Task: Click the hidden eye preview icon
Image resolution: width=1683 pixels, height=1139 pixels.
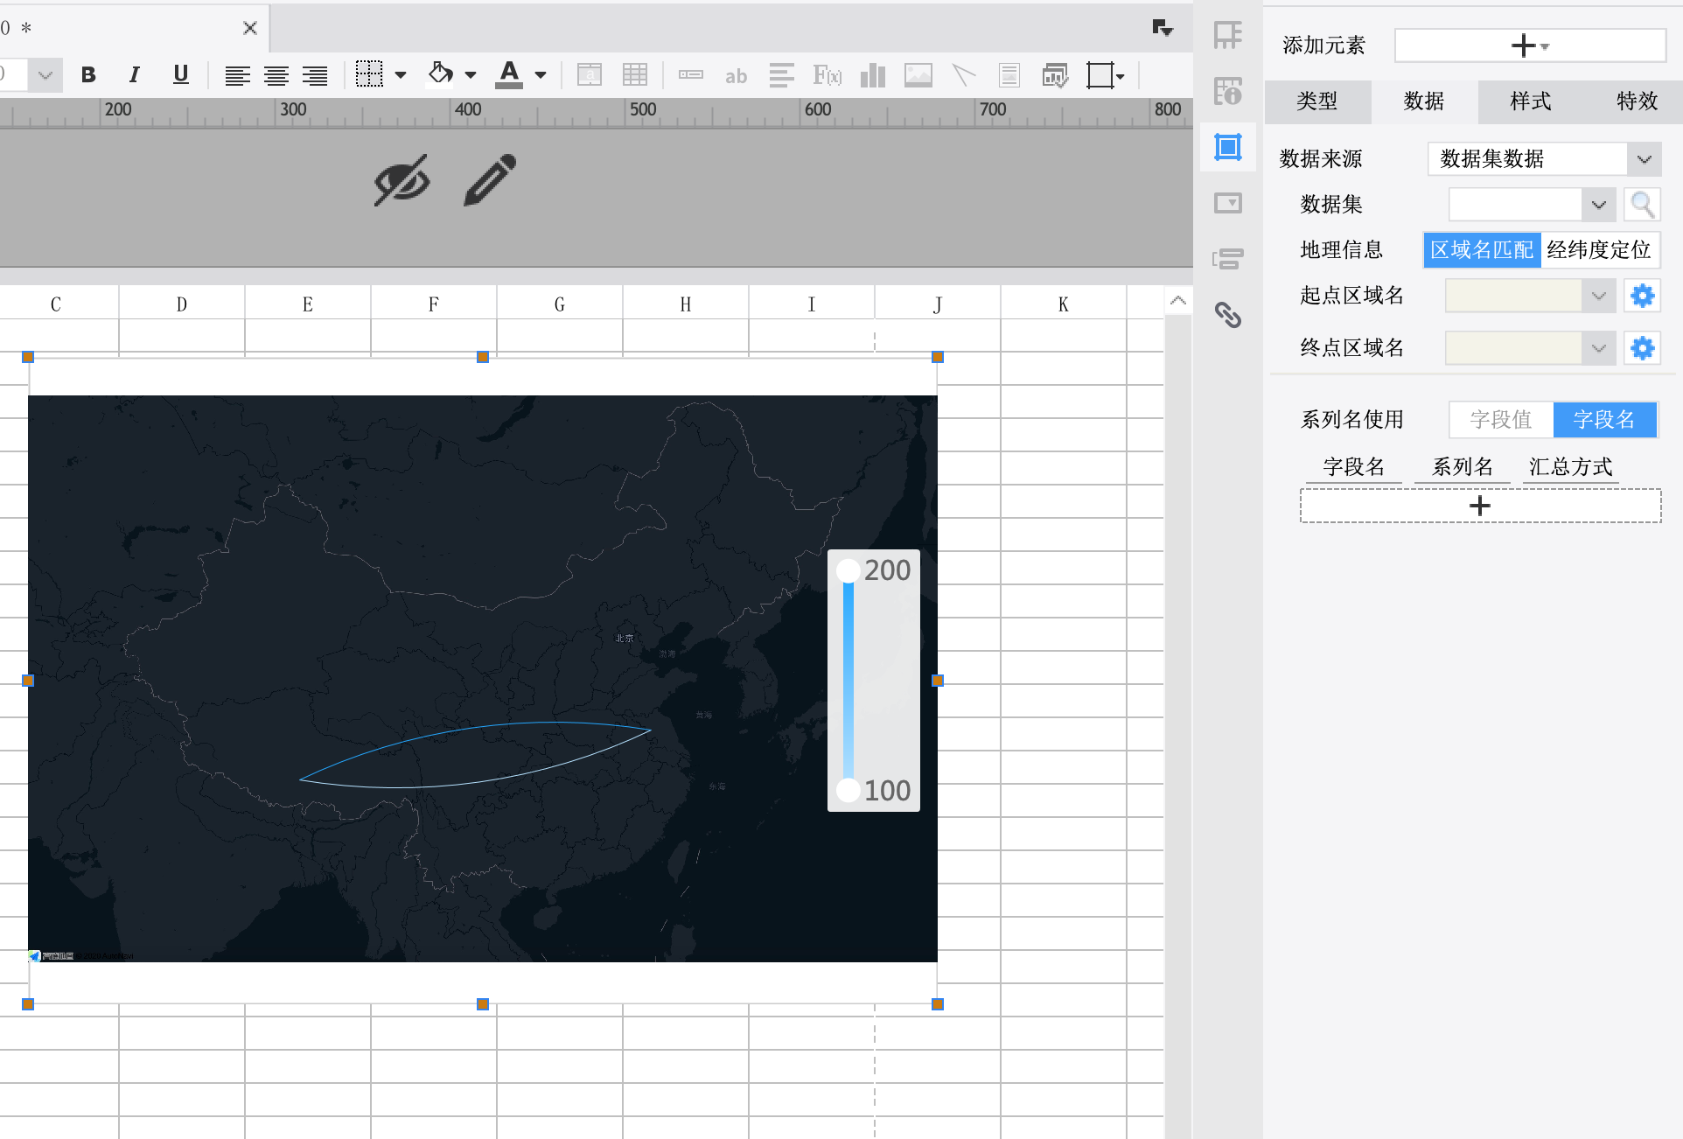Action: [x=402, y=180]
